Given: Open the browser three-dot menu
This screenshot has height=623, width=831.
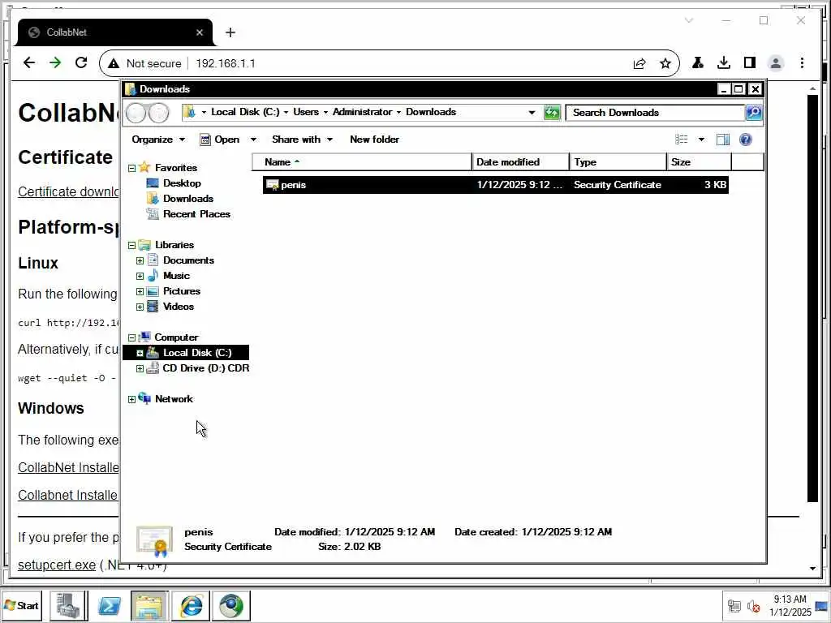Looking at the screenshot, I should coord(802,63).
